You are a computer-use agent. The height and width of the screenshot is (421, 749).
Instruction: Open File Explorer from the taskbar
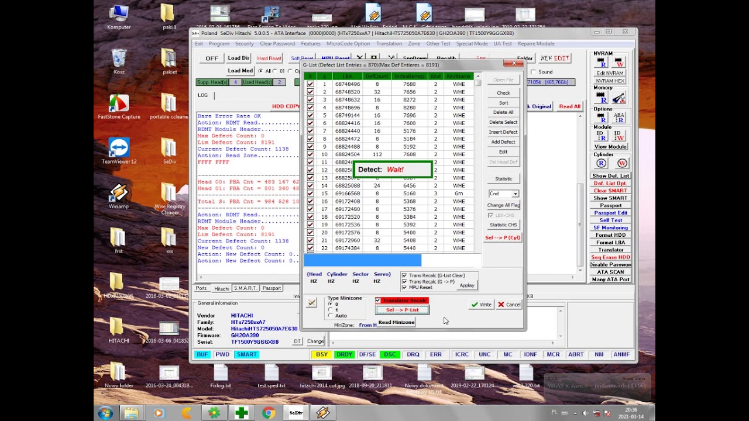coord(131,413)
